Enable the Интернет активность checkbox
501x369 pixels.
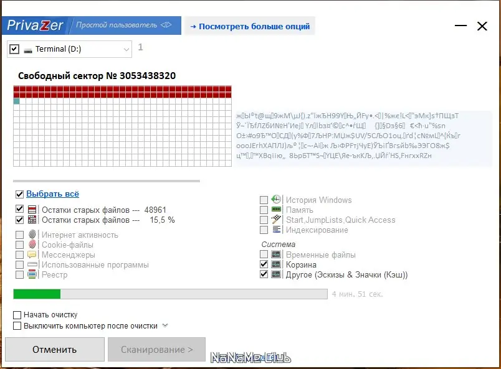click(x=19, y=235)
